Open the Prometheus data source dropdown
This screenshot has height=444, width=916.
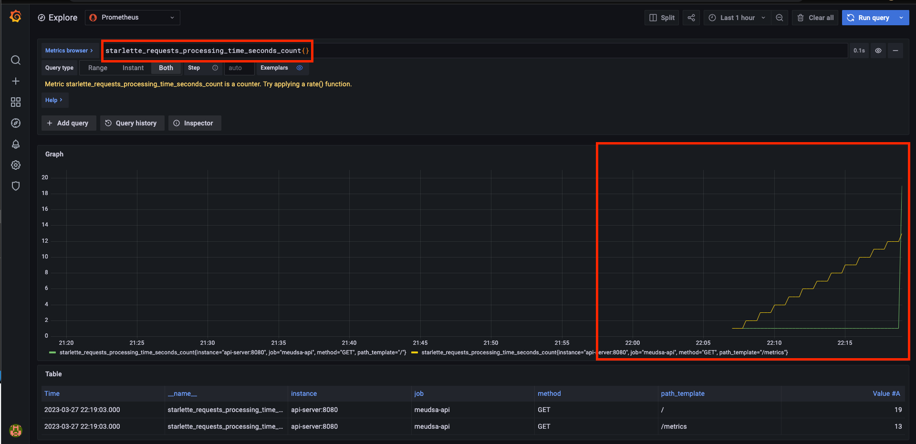click(132, 17)
